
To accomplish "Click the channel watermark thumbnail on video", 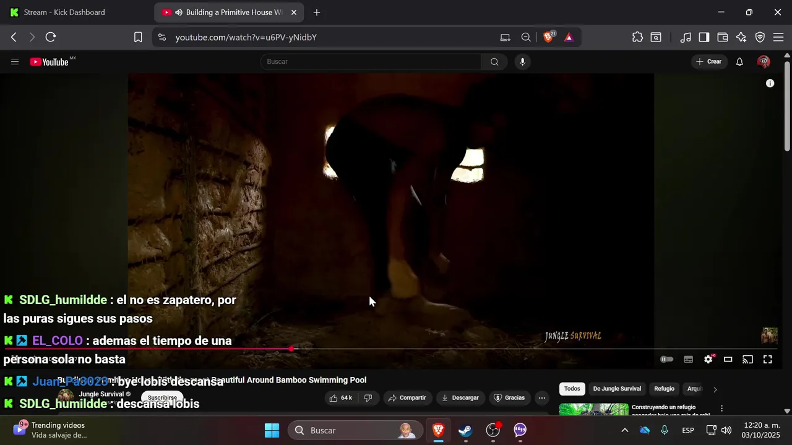I will pyautogui.click(x=769, y=336).
